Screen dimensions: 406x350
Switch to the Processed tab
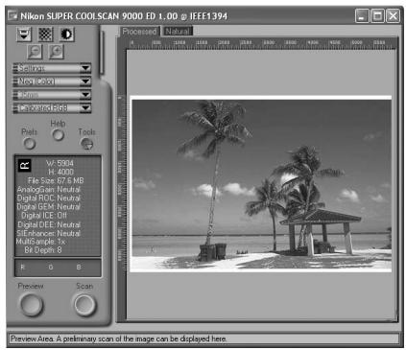139,32
